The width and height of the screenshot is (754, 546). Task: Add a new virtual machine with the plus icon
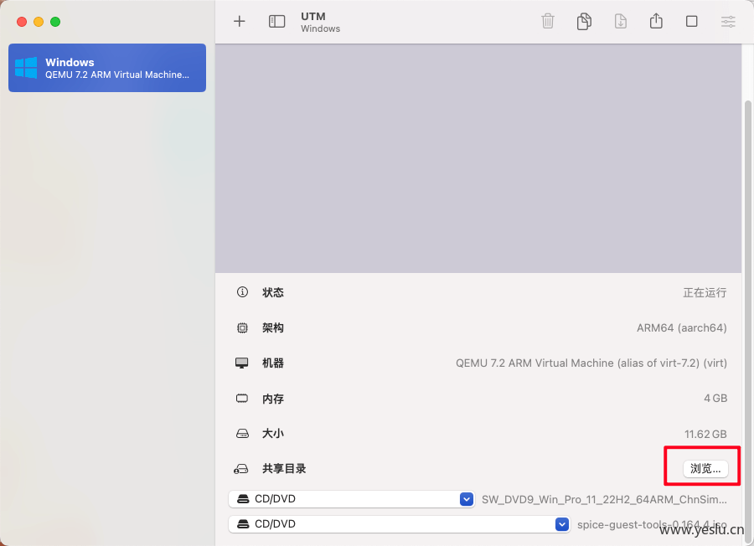tap(240, 21)
